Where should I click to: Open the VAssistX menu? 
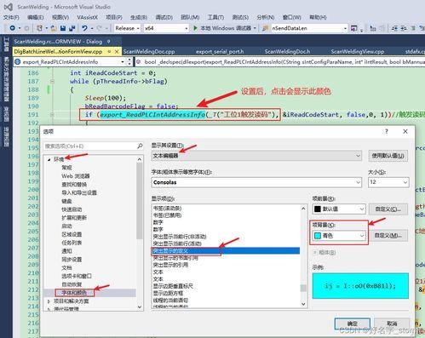(87, 17)
